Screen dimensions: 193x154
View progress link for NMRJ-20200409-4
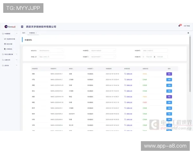pos(129,125)
